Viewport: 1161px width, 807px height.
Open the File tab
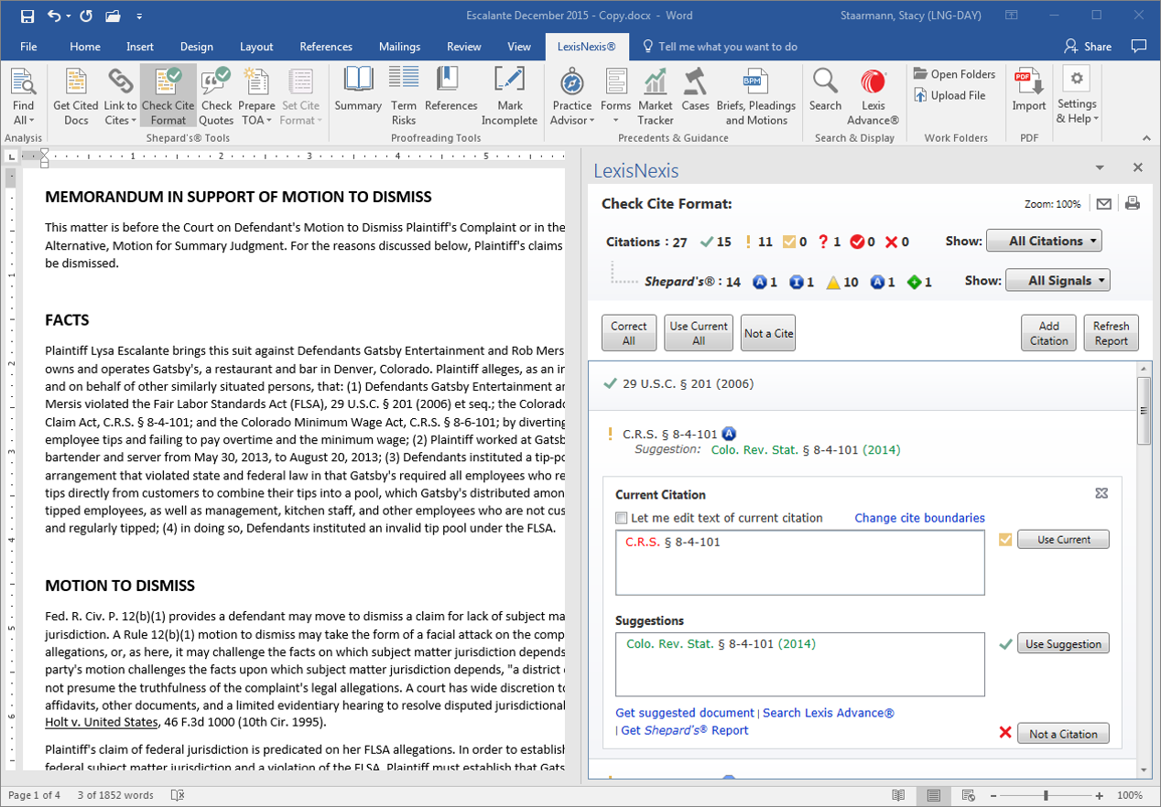click(28, 47)
